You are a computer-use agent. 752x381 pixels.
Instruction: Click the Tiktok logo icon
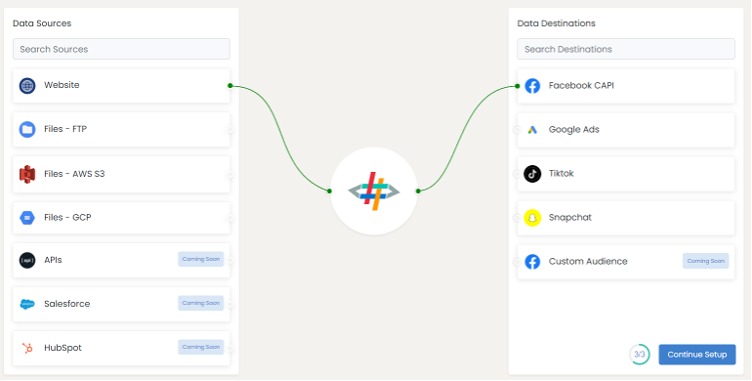tap(532, 174)
